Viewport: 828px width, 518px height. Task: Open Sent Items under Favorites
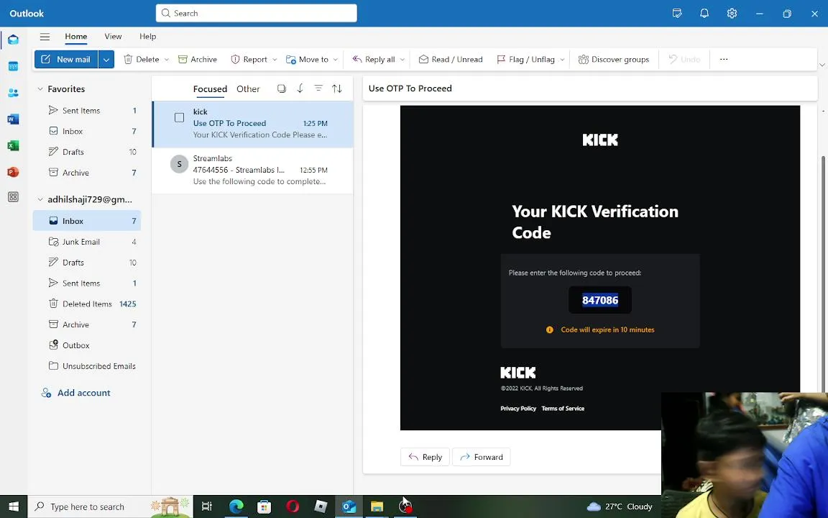pyautogui.click(x=87, y=111)
